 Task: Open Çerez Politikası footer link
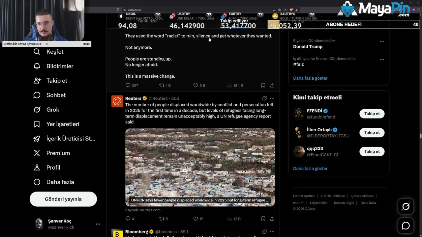click(362, 196)
